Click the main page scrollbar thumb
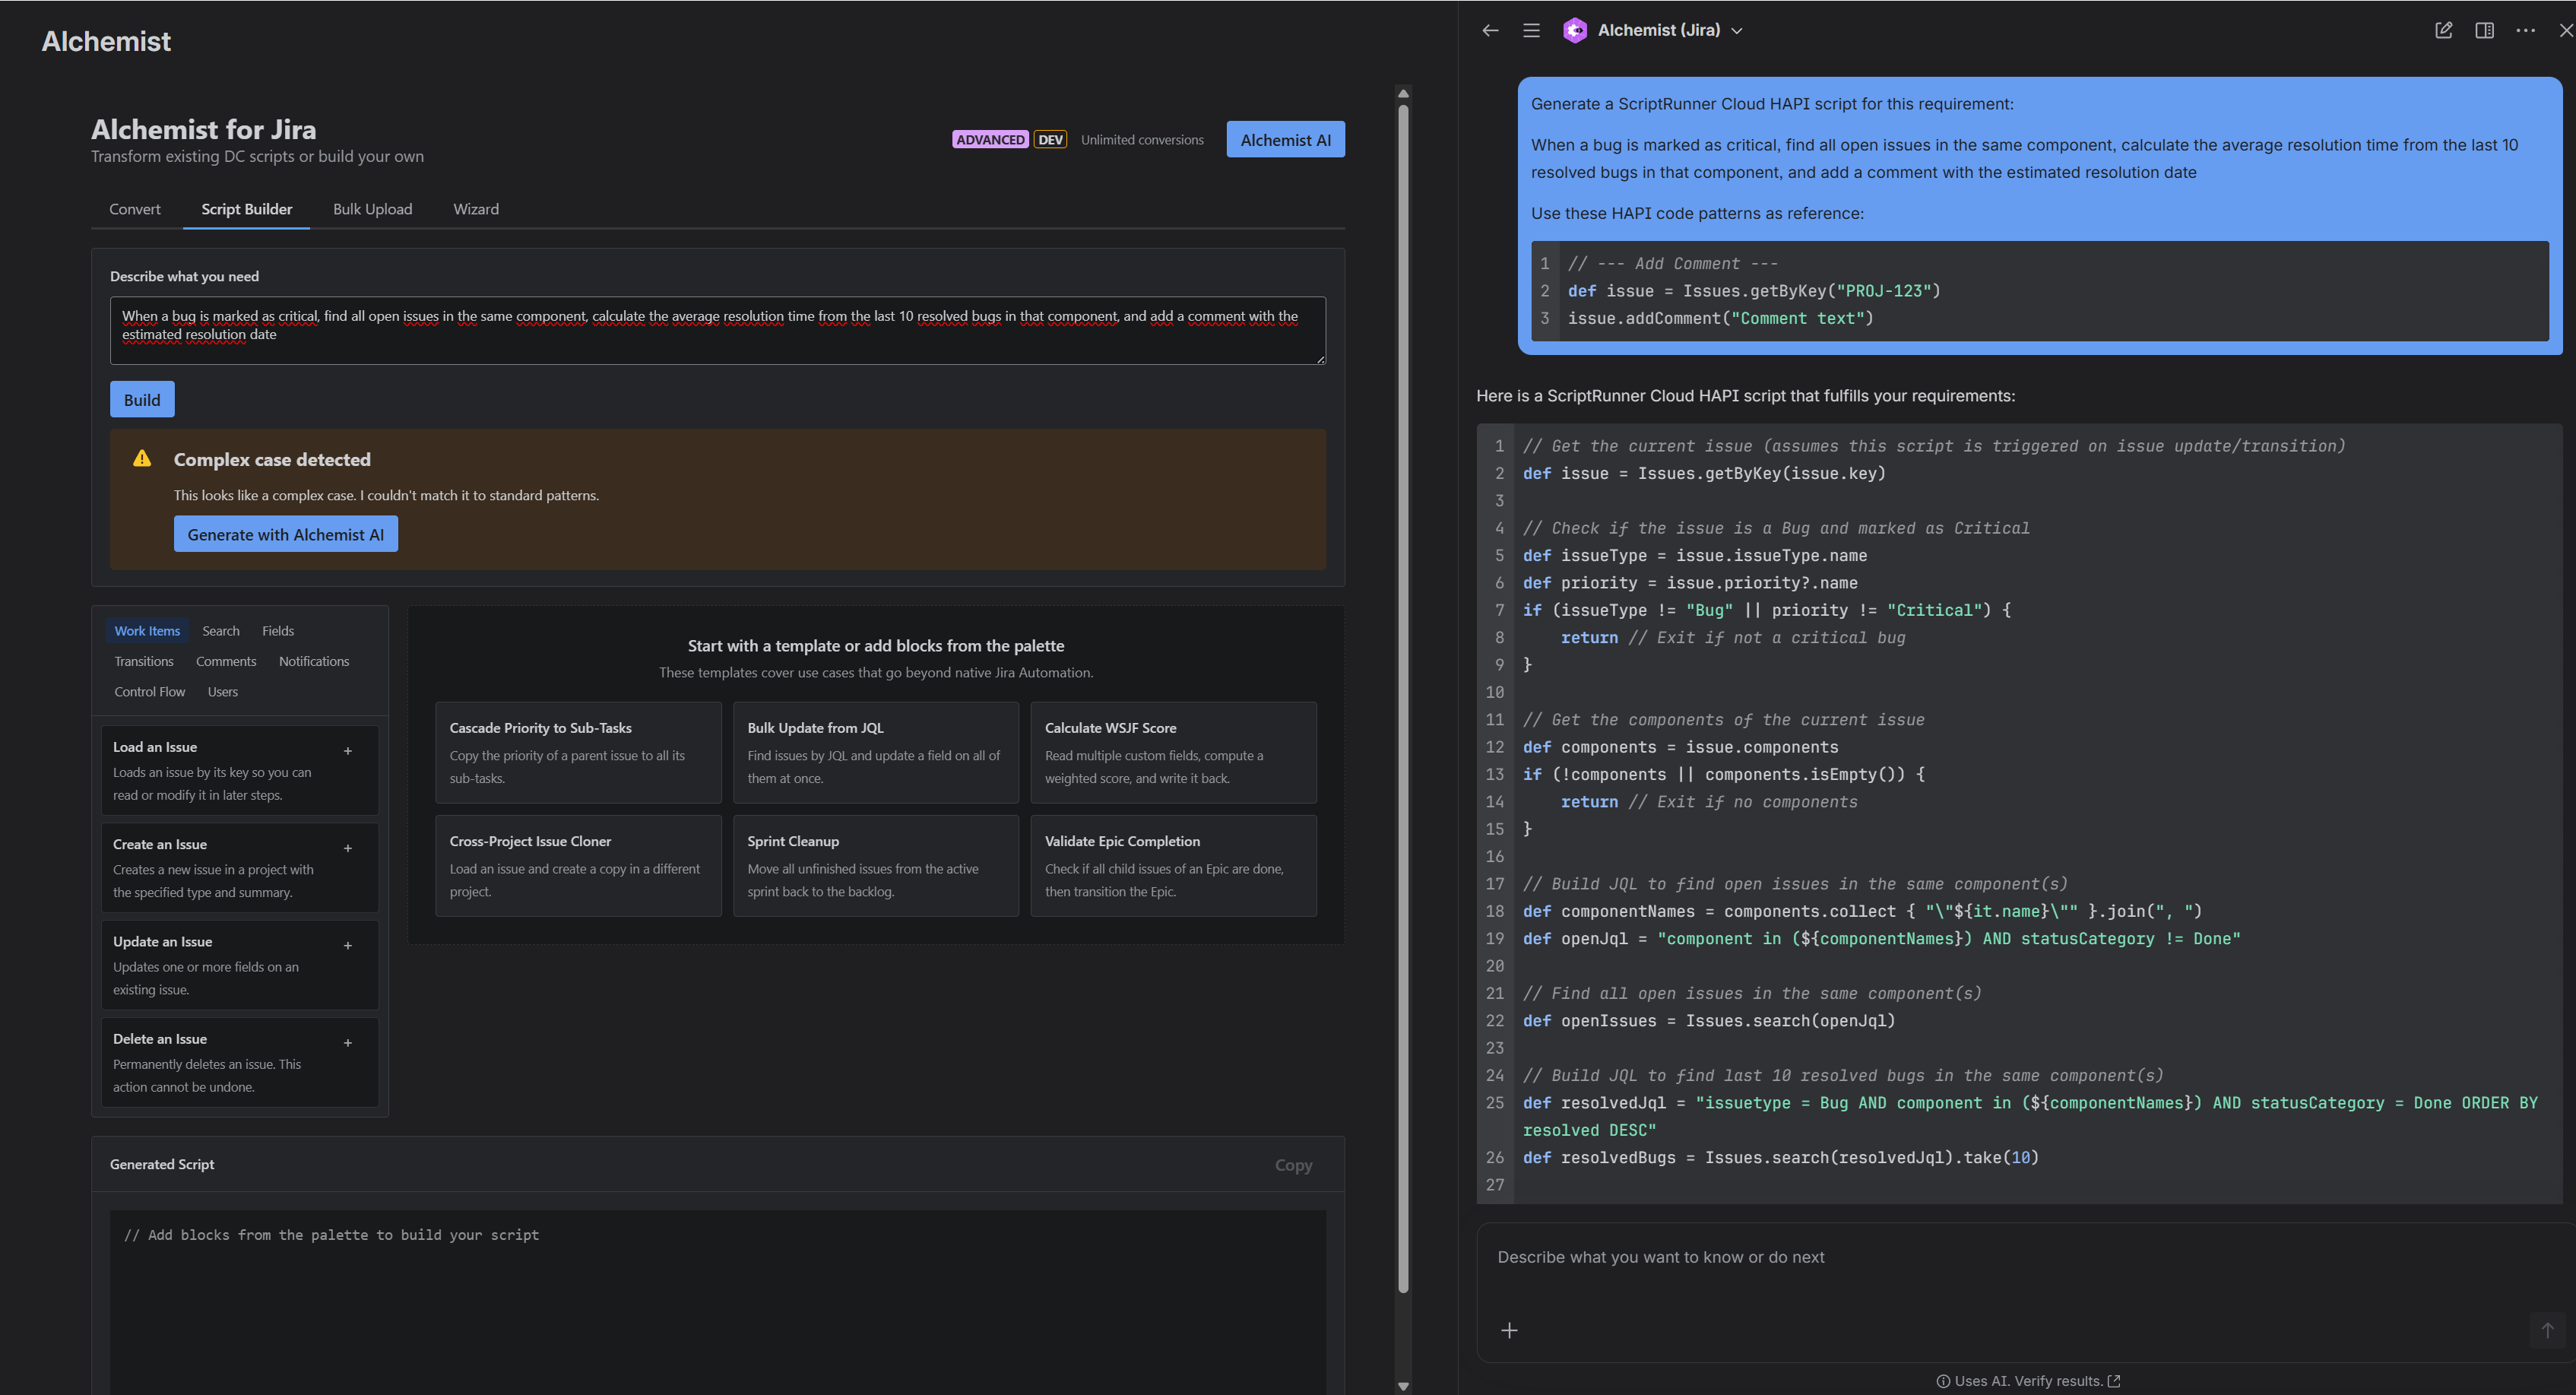2576x1395 pixels. coord(1403,697)
